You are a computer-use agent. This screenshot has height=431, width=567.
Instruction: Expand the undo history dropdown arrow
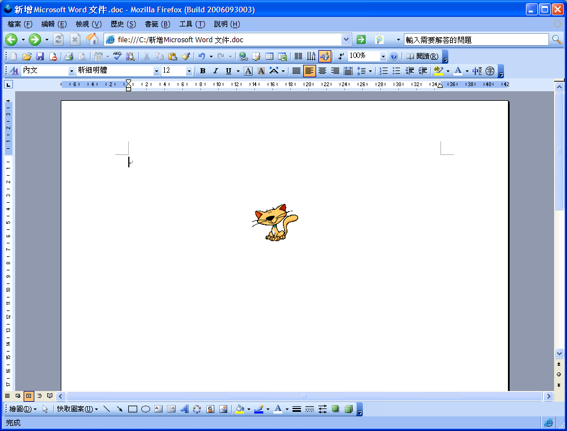pyautogui.click(x=211, y=56)
